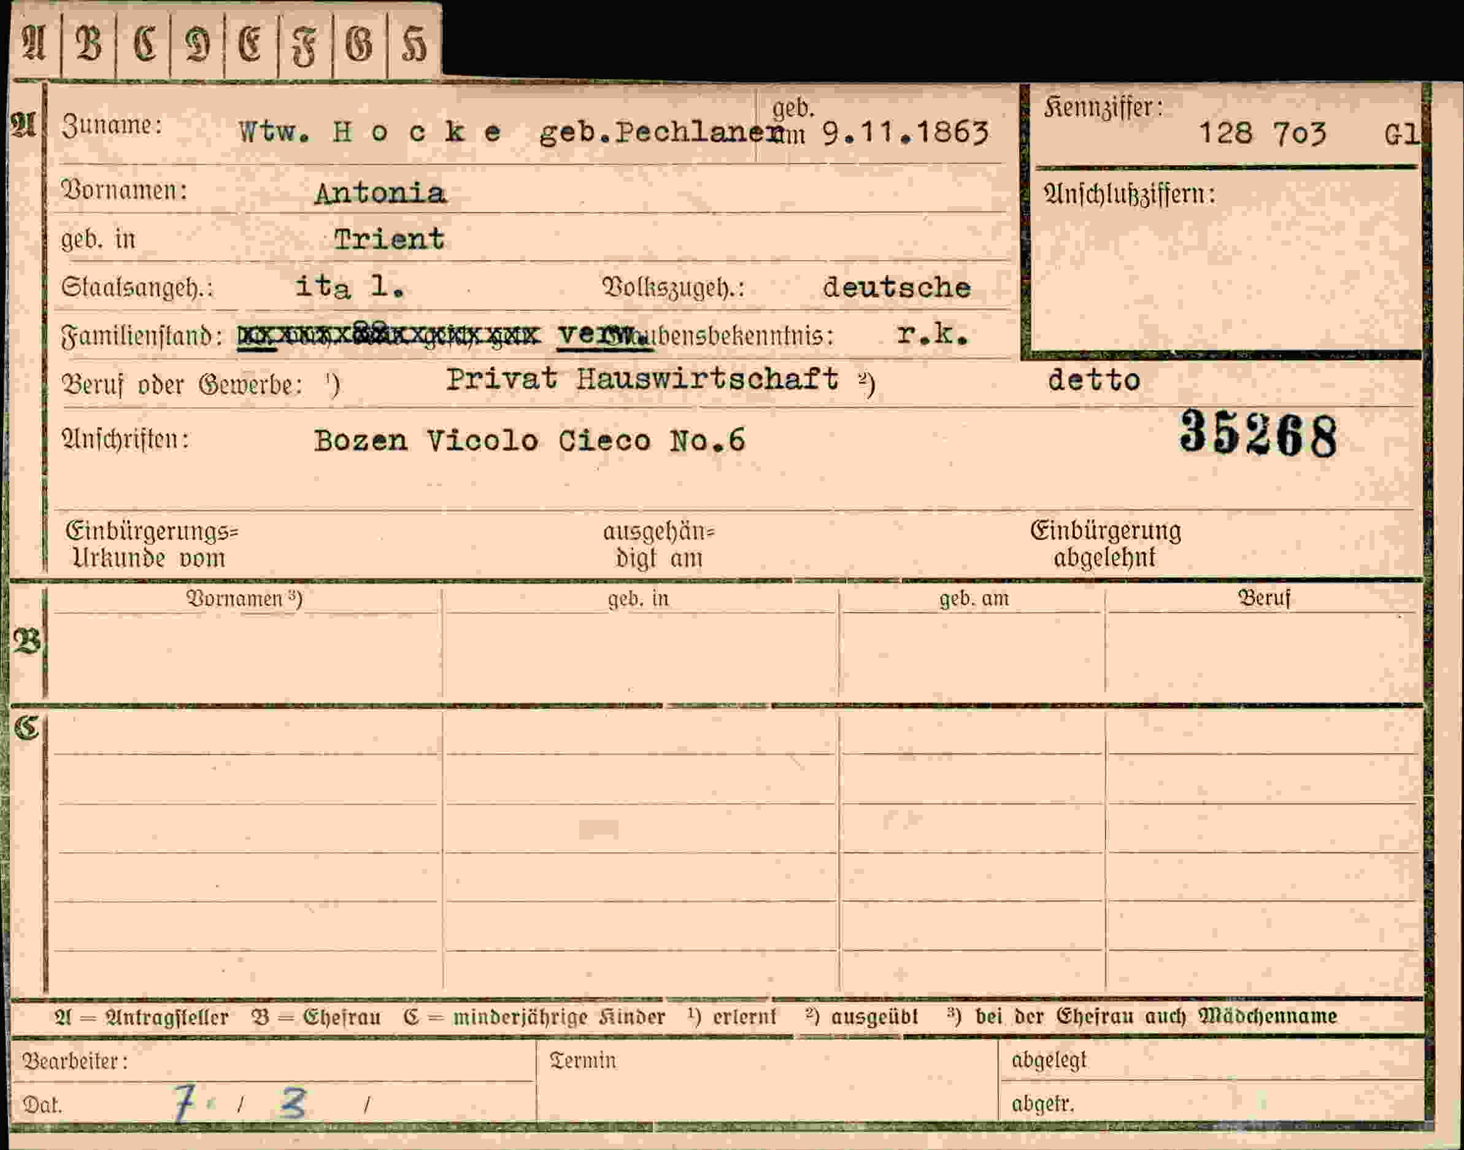Screen dimensions: 1464x1150
Task: Click the section C side marker
Action: 26,727
